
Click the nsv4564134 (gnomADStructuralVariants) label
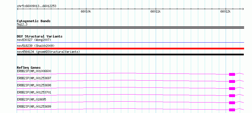(x=48, y=52)
